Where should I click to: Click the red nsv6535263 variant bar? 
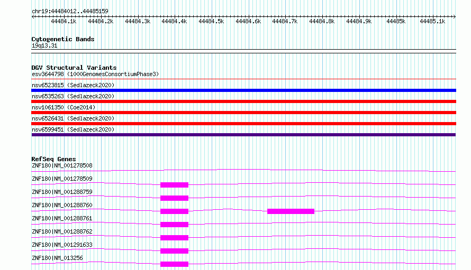coord(243,101)
